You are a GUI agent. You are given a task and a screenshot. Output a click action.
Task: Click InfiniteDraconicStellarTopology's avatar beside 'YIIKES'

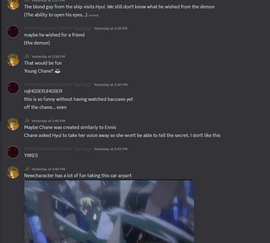(13, 152)
